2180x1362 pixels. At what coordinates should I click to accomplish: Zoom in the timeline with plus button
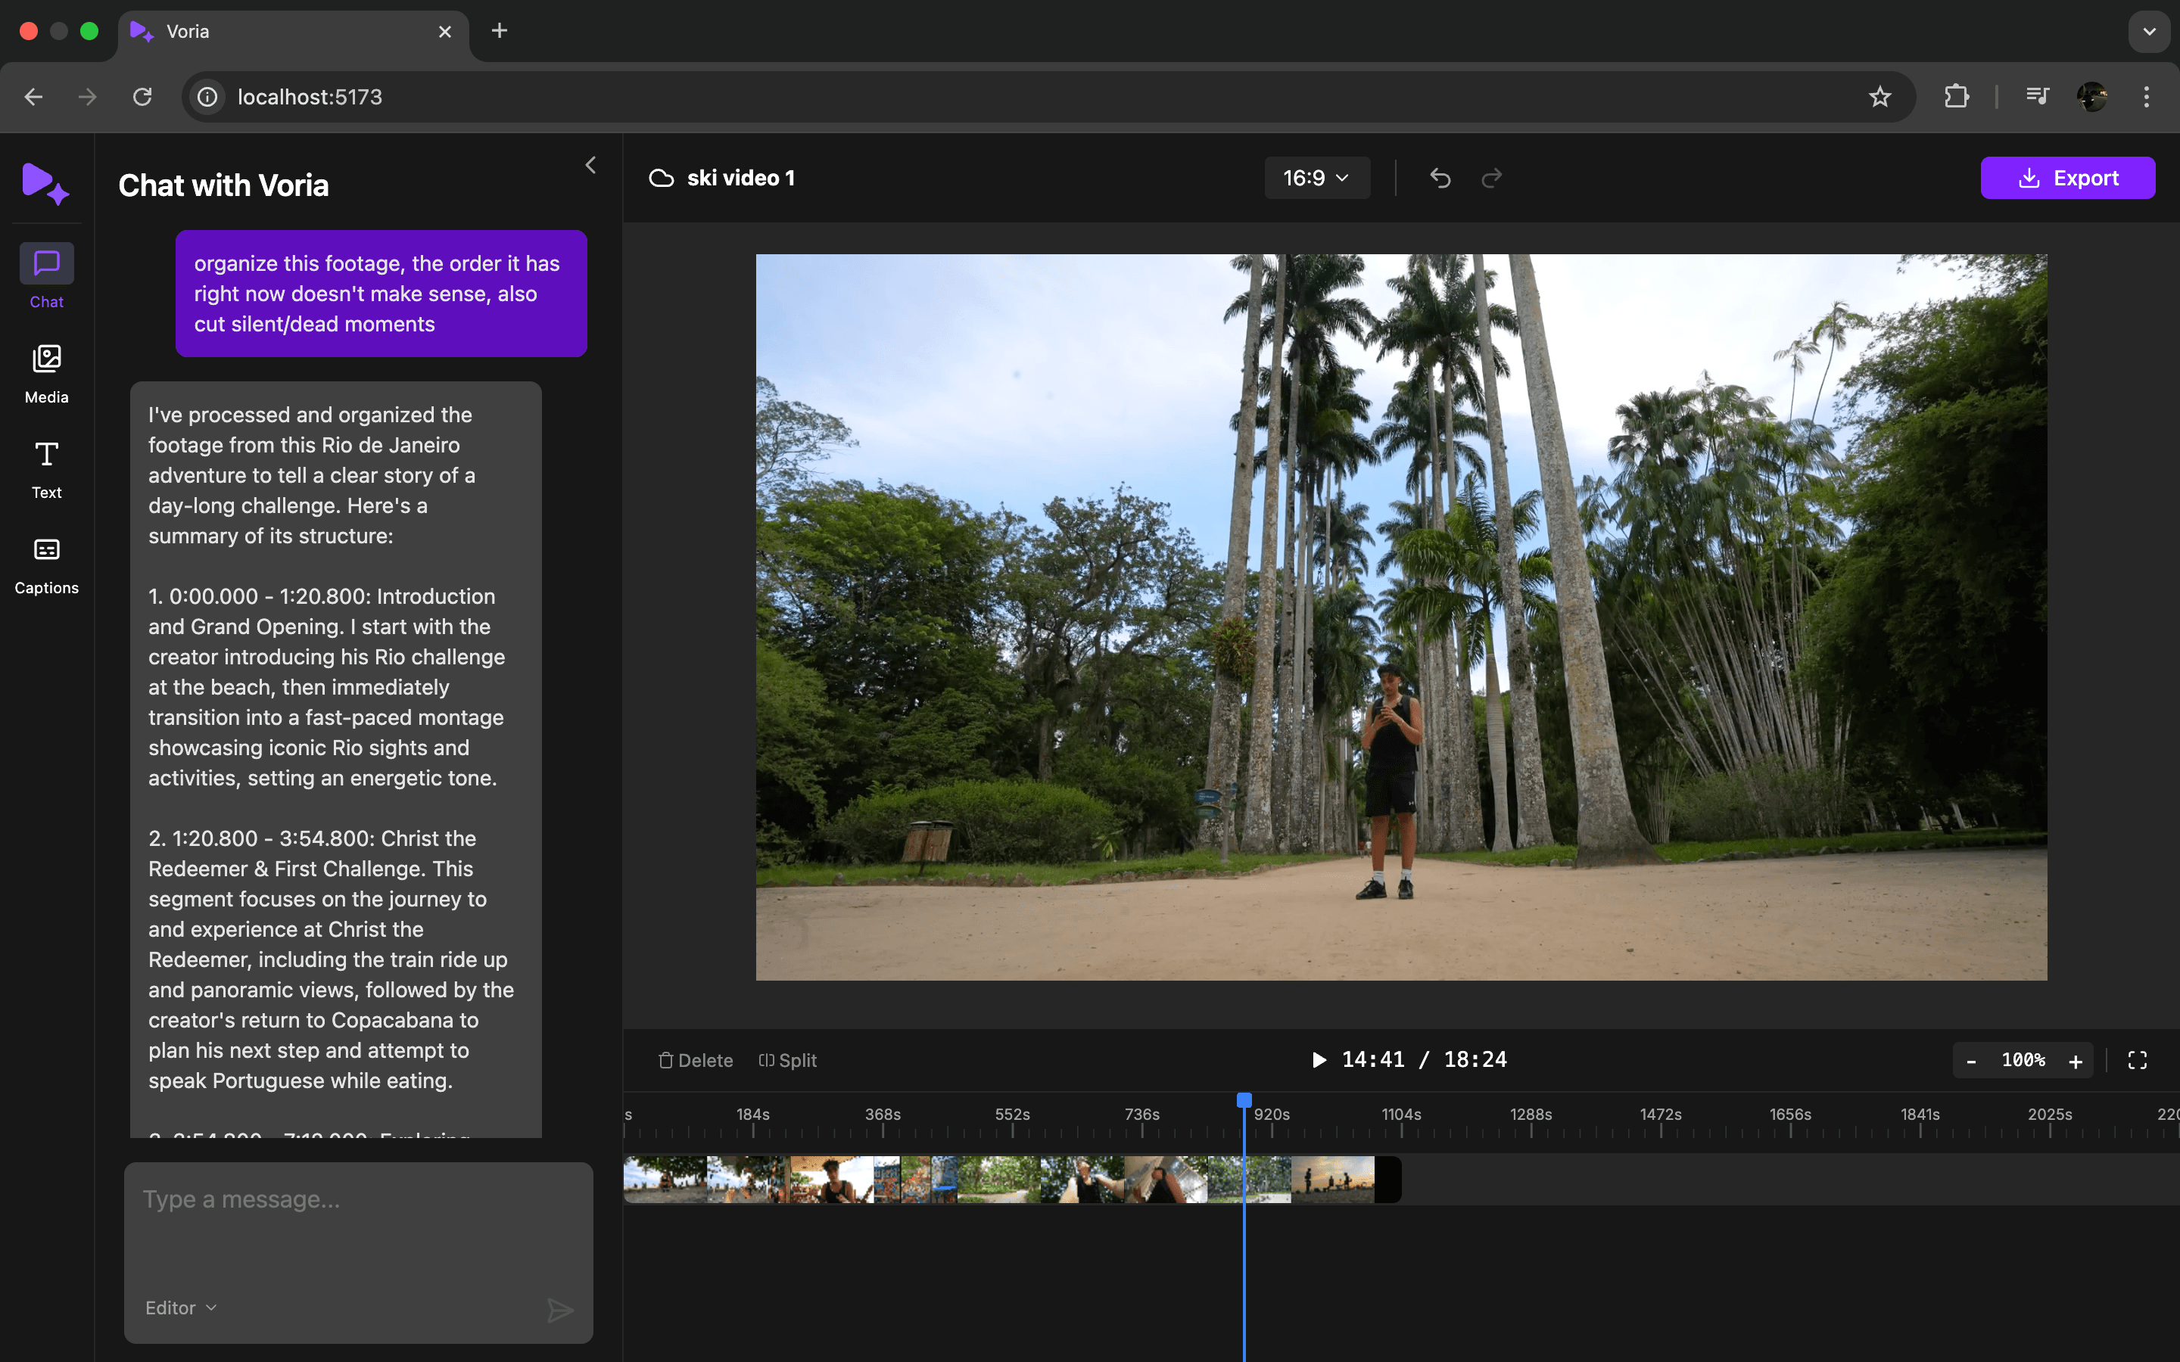(x=2076, y=1061)
